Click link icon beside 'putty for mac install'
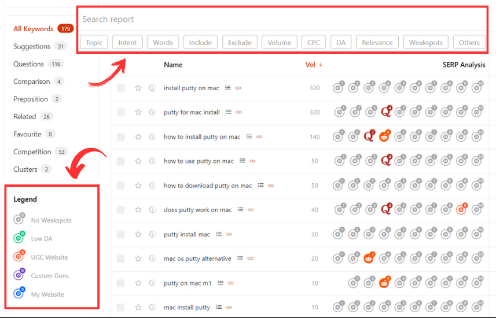496x318 pixels. tap(239, 112)
